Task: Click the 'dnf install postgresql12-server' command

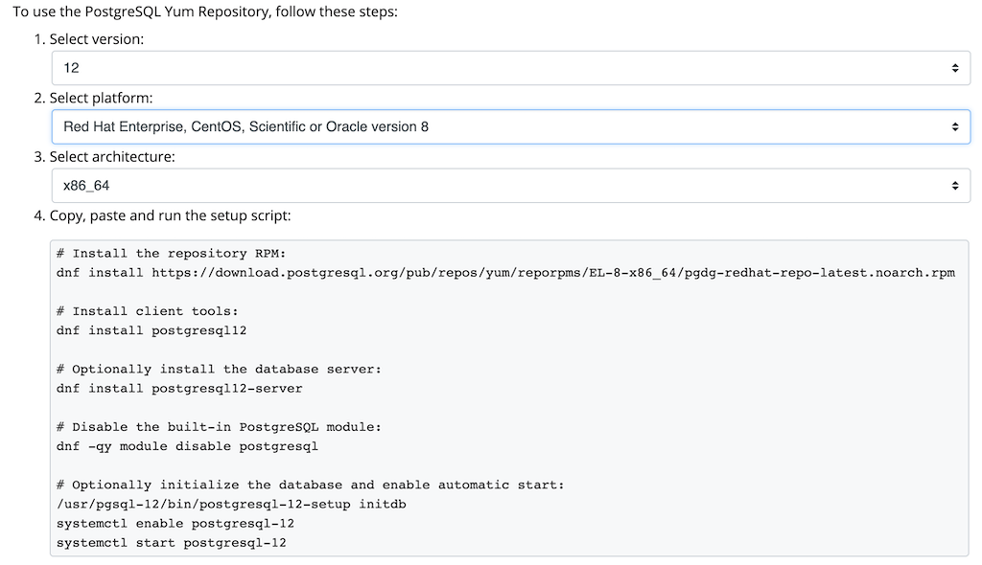Action: (x=179, y=389)
